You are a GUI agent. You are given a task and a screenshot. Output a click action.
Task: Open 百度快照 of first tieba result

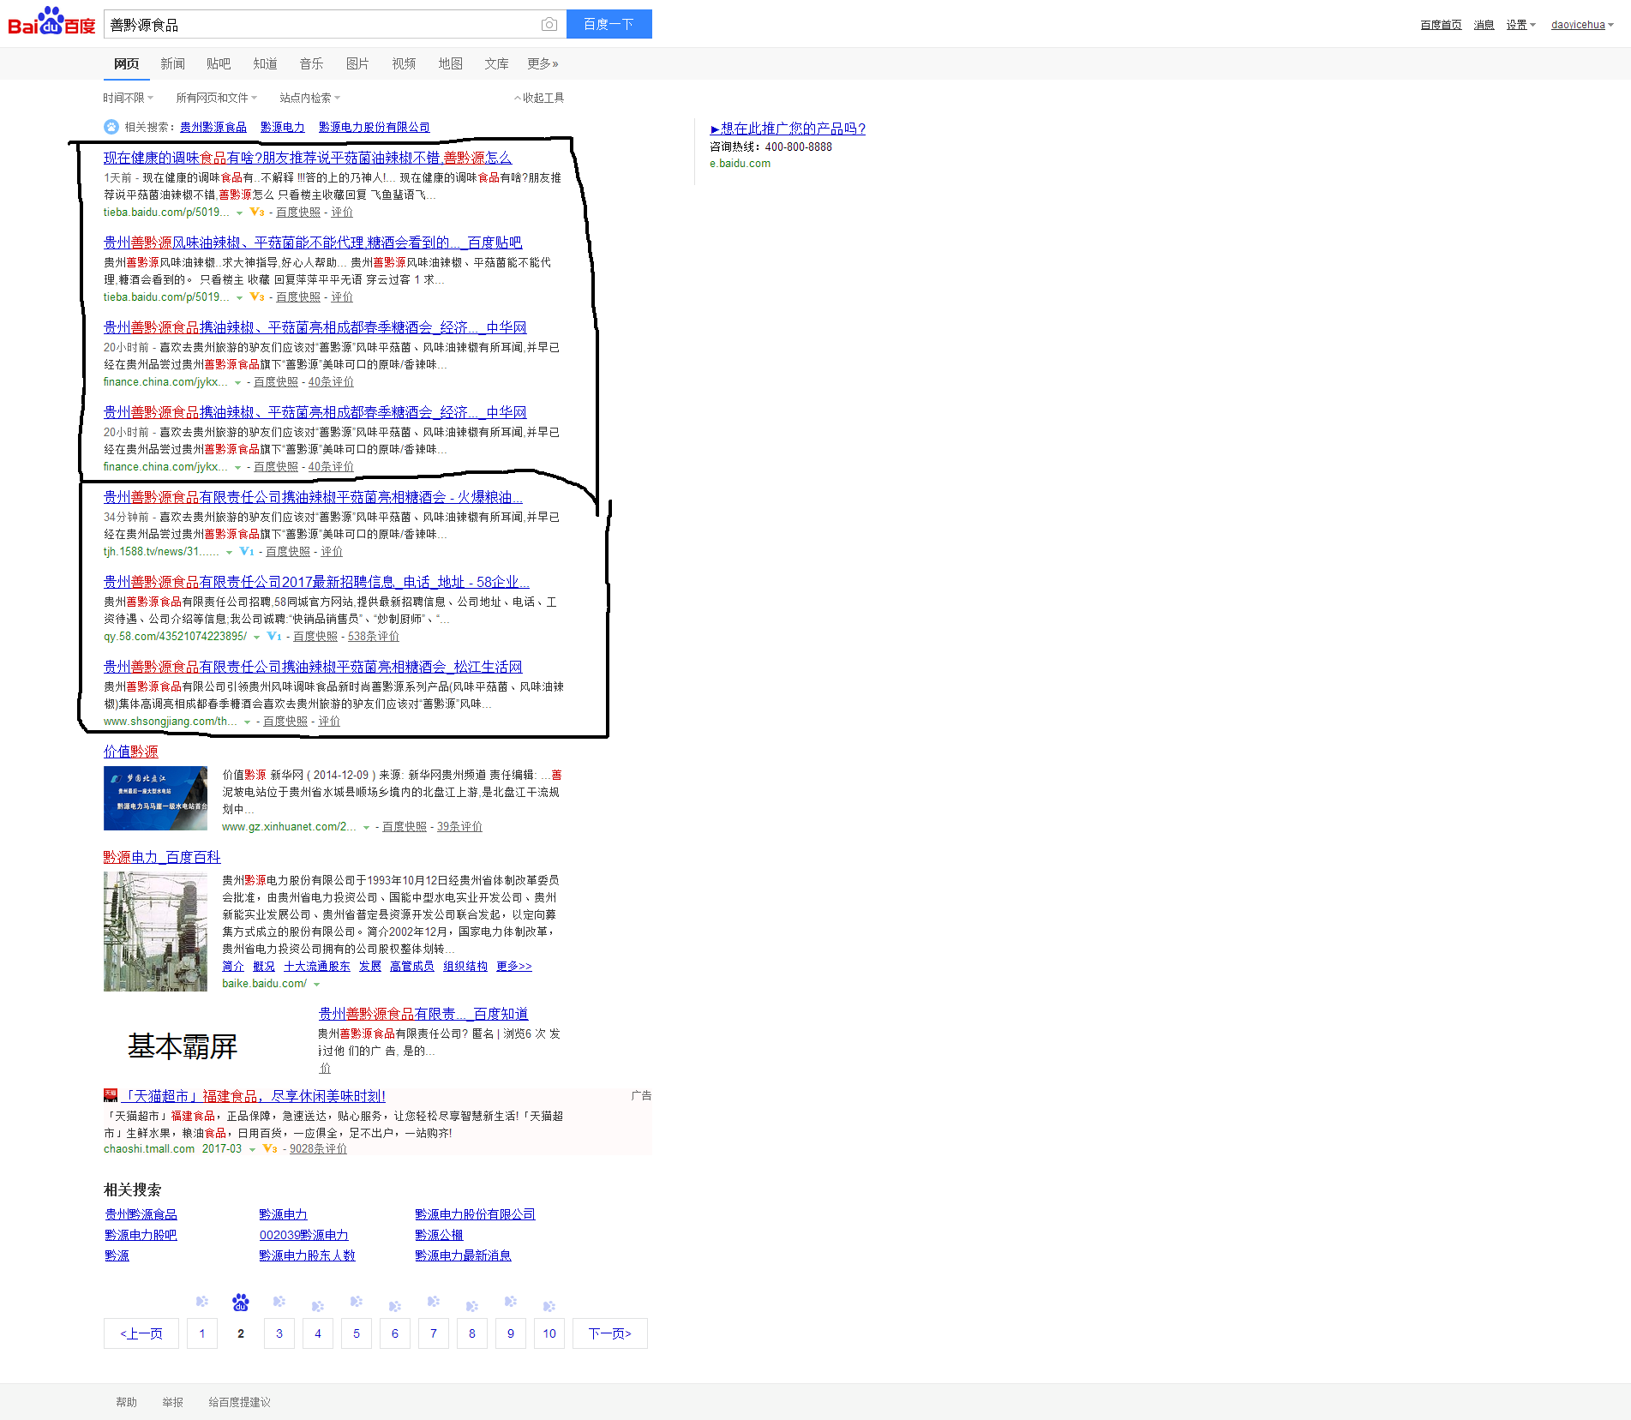point(298,213)
